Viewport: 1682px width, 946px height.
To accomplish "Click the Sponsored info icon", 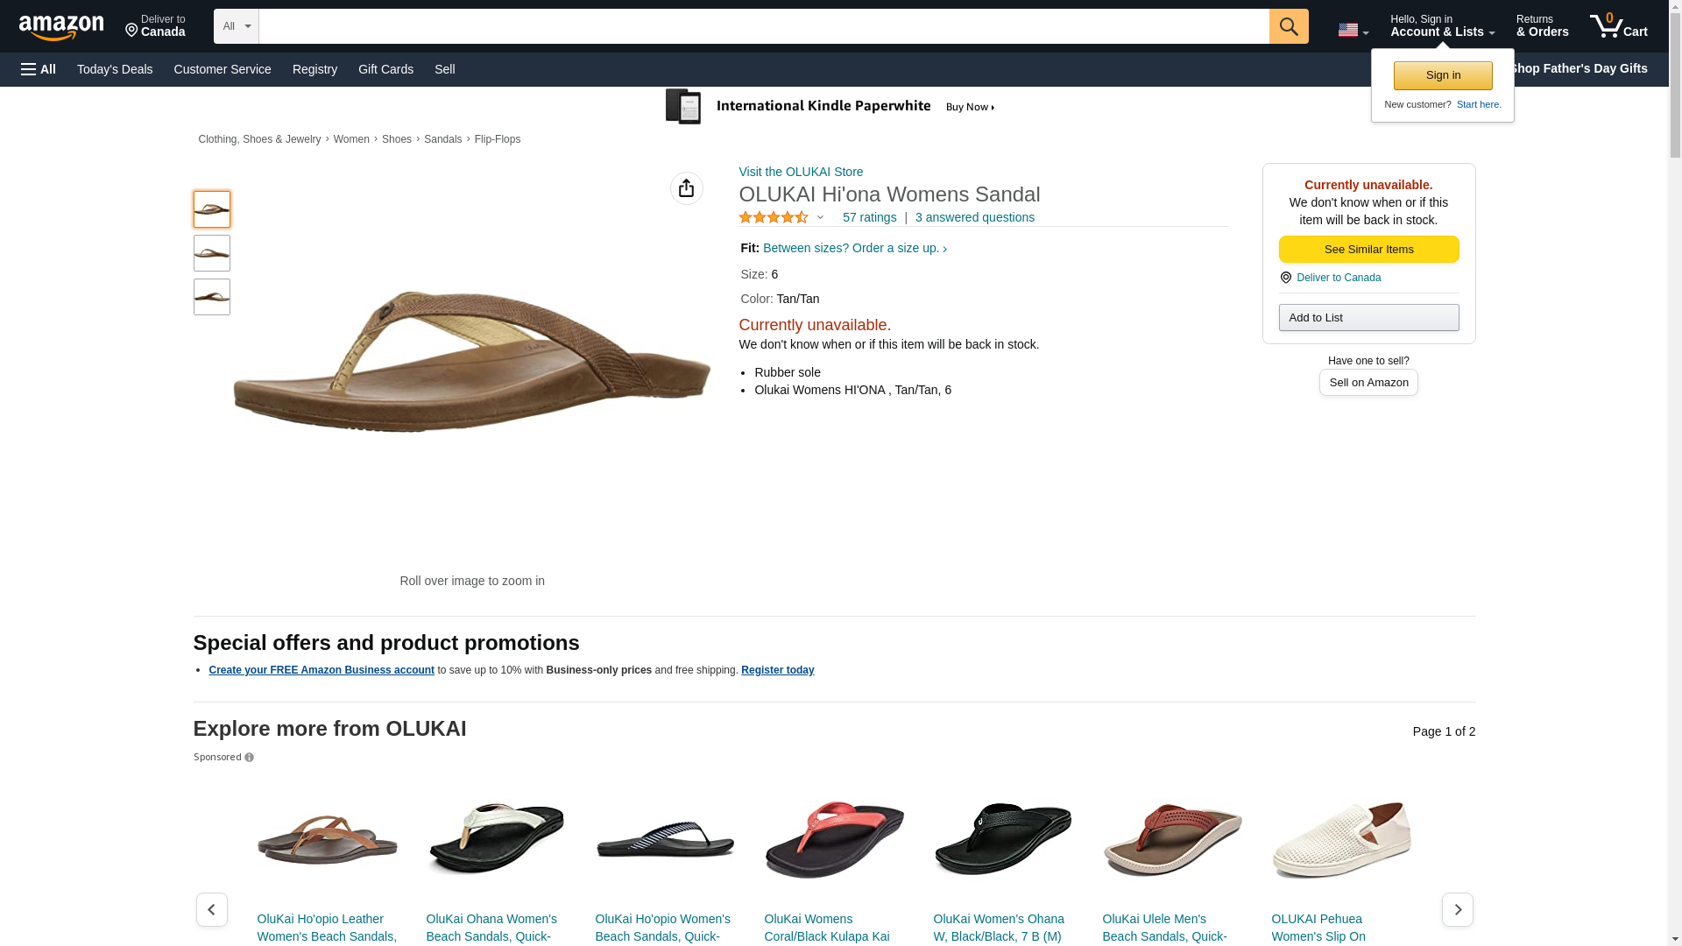I will coord(250,758).
